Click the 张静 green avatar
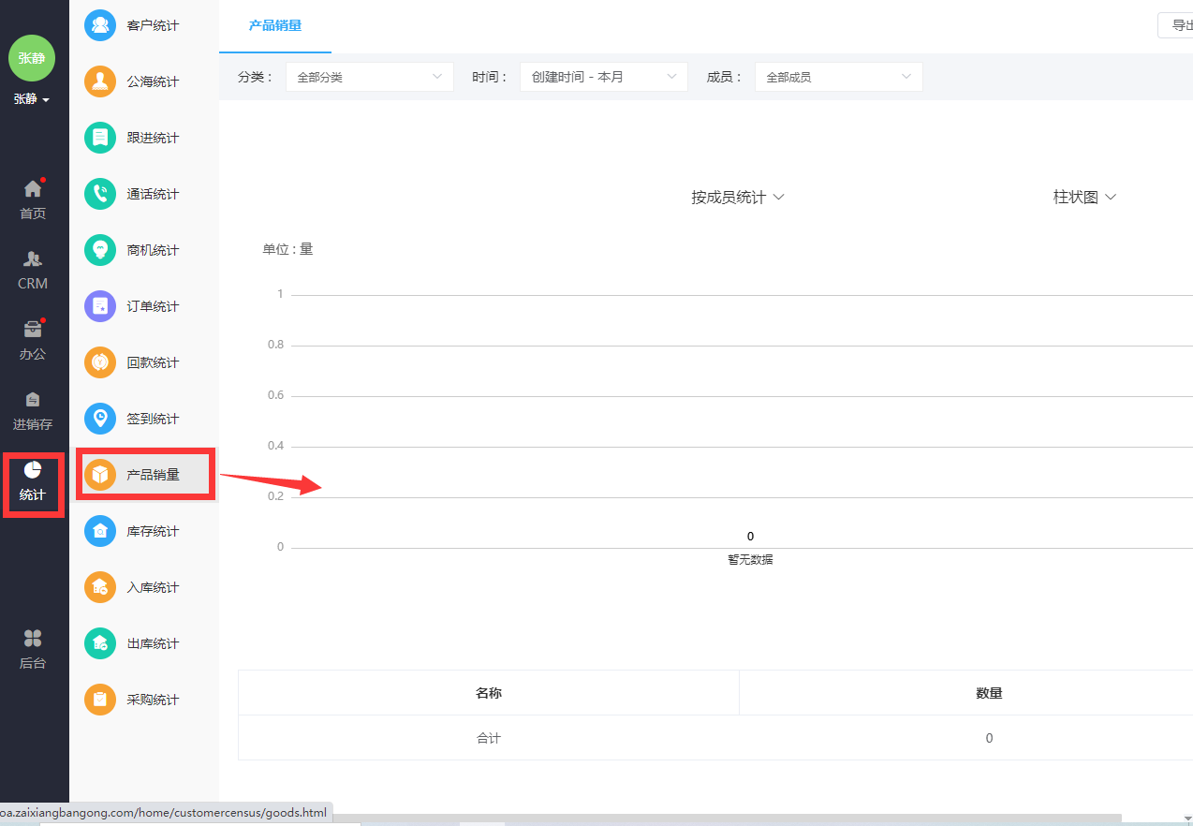Viewport: 1193px width, 826px height. (x=32, y=58)
